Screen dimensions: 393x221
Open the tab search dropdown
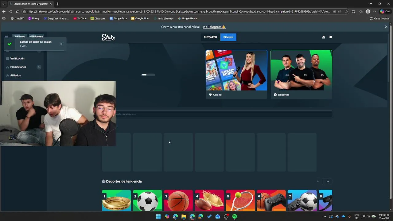(4, 4)
